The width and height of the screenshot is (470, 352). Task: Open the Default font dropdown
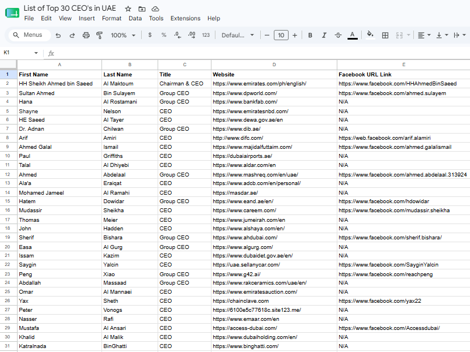tap(238, 35)
